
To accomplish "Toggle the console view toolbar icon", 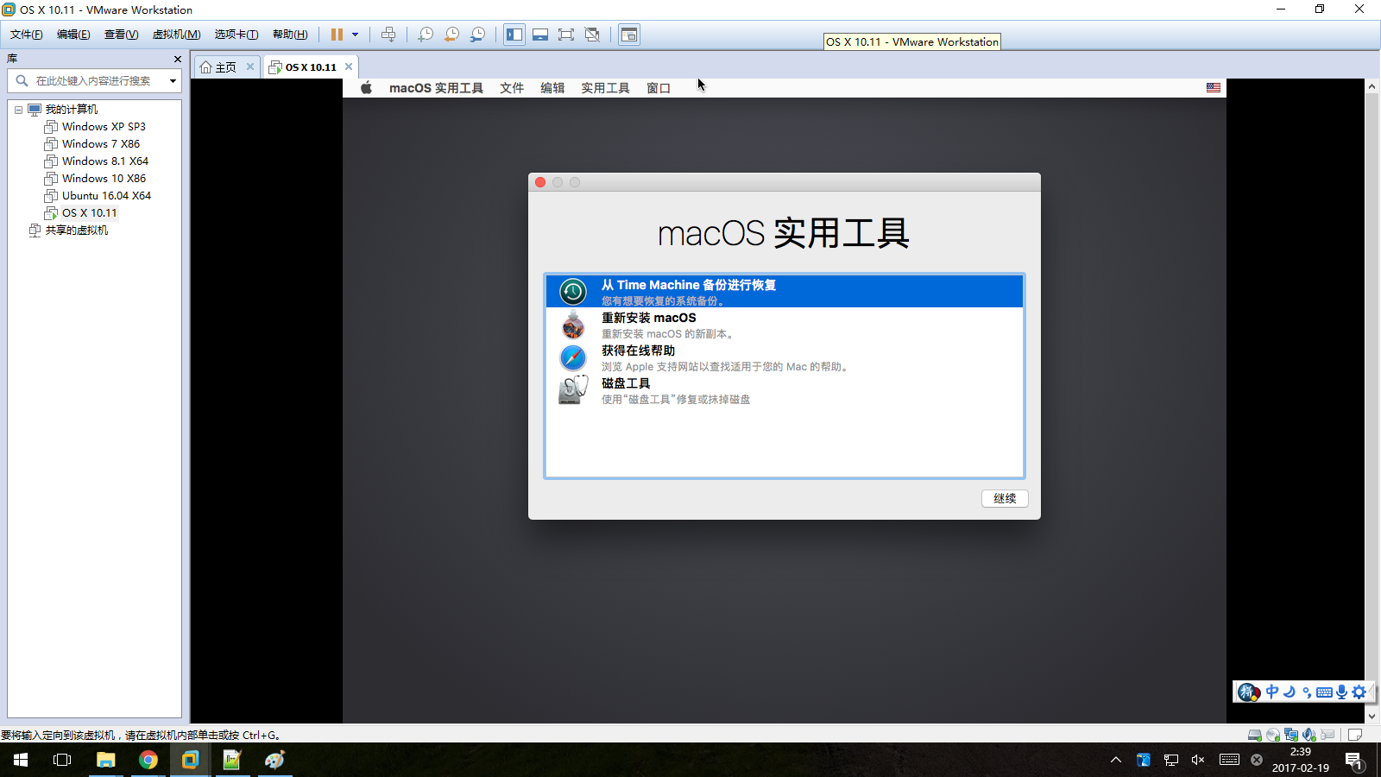I will (x=629, y=35).
